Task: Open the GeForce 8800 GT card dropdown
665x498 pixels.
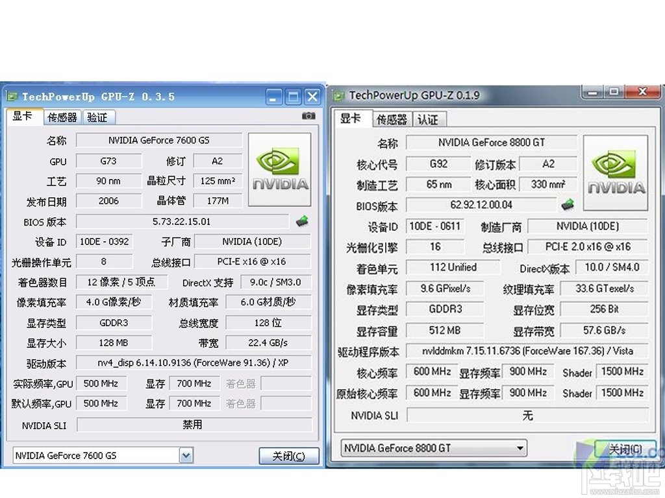Action: click(520, 448)
